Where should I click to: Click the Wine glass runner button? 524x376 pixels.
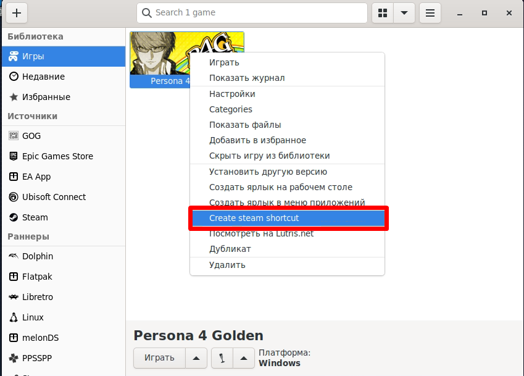(222, 358)
